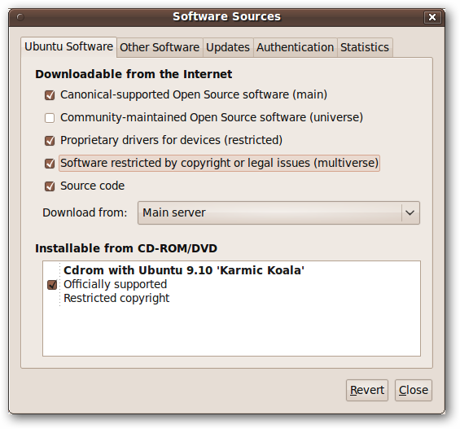
Task: Click the window menu circle in title bar
Action: 20,17
